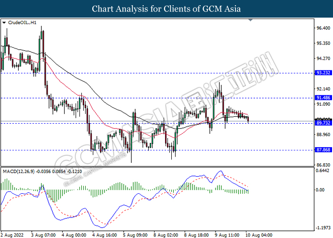Click the 8 Aug 18:00 time label
This screenshot has width=333, height=238.
[x=196, y=235]
